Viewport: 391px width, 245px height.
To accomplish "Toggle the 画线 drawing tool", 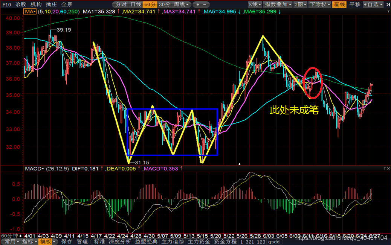I will tap(339, 5).
